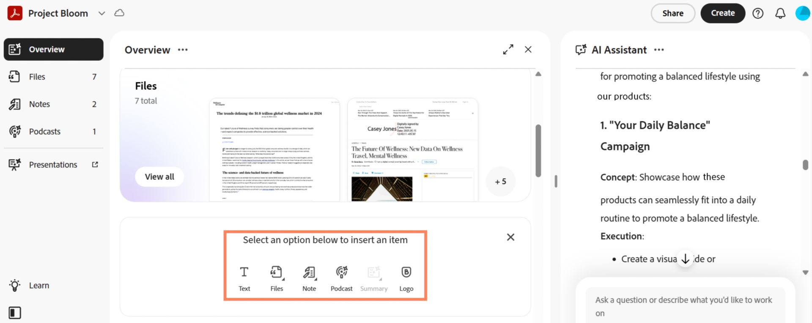The width and height of the screenshot is (812, 323).
Task: Open AI Assistant more options ellipsis
Action: [x=659, y=50]
